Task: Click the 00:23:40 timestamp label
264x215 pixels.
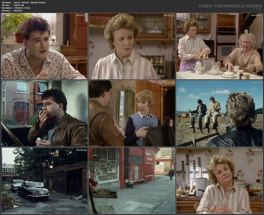Action: pos(169,150)
